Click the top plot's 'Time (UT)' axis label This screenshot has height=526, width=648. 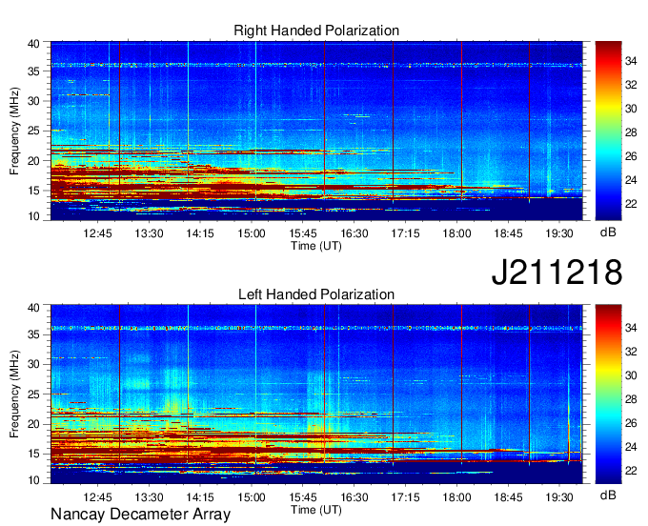[x=316, y=246]
